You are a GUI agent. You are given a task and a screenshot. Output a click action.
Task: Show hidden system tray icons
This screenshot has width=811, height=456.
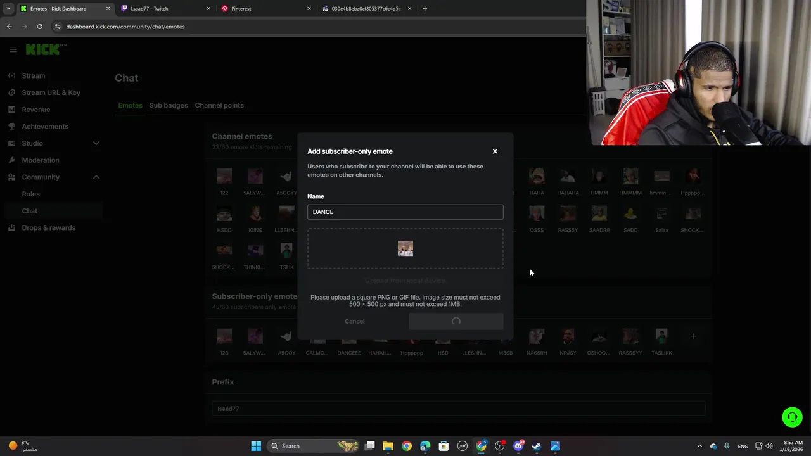(x=699, y=446)
